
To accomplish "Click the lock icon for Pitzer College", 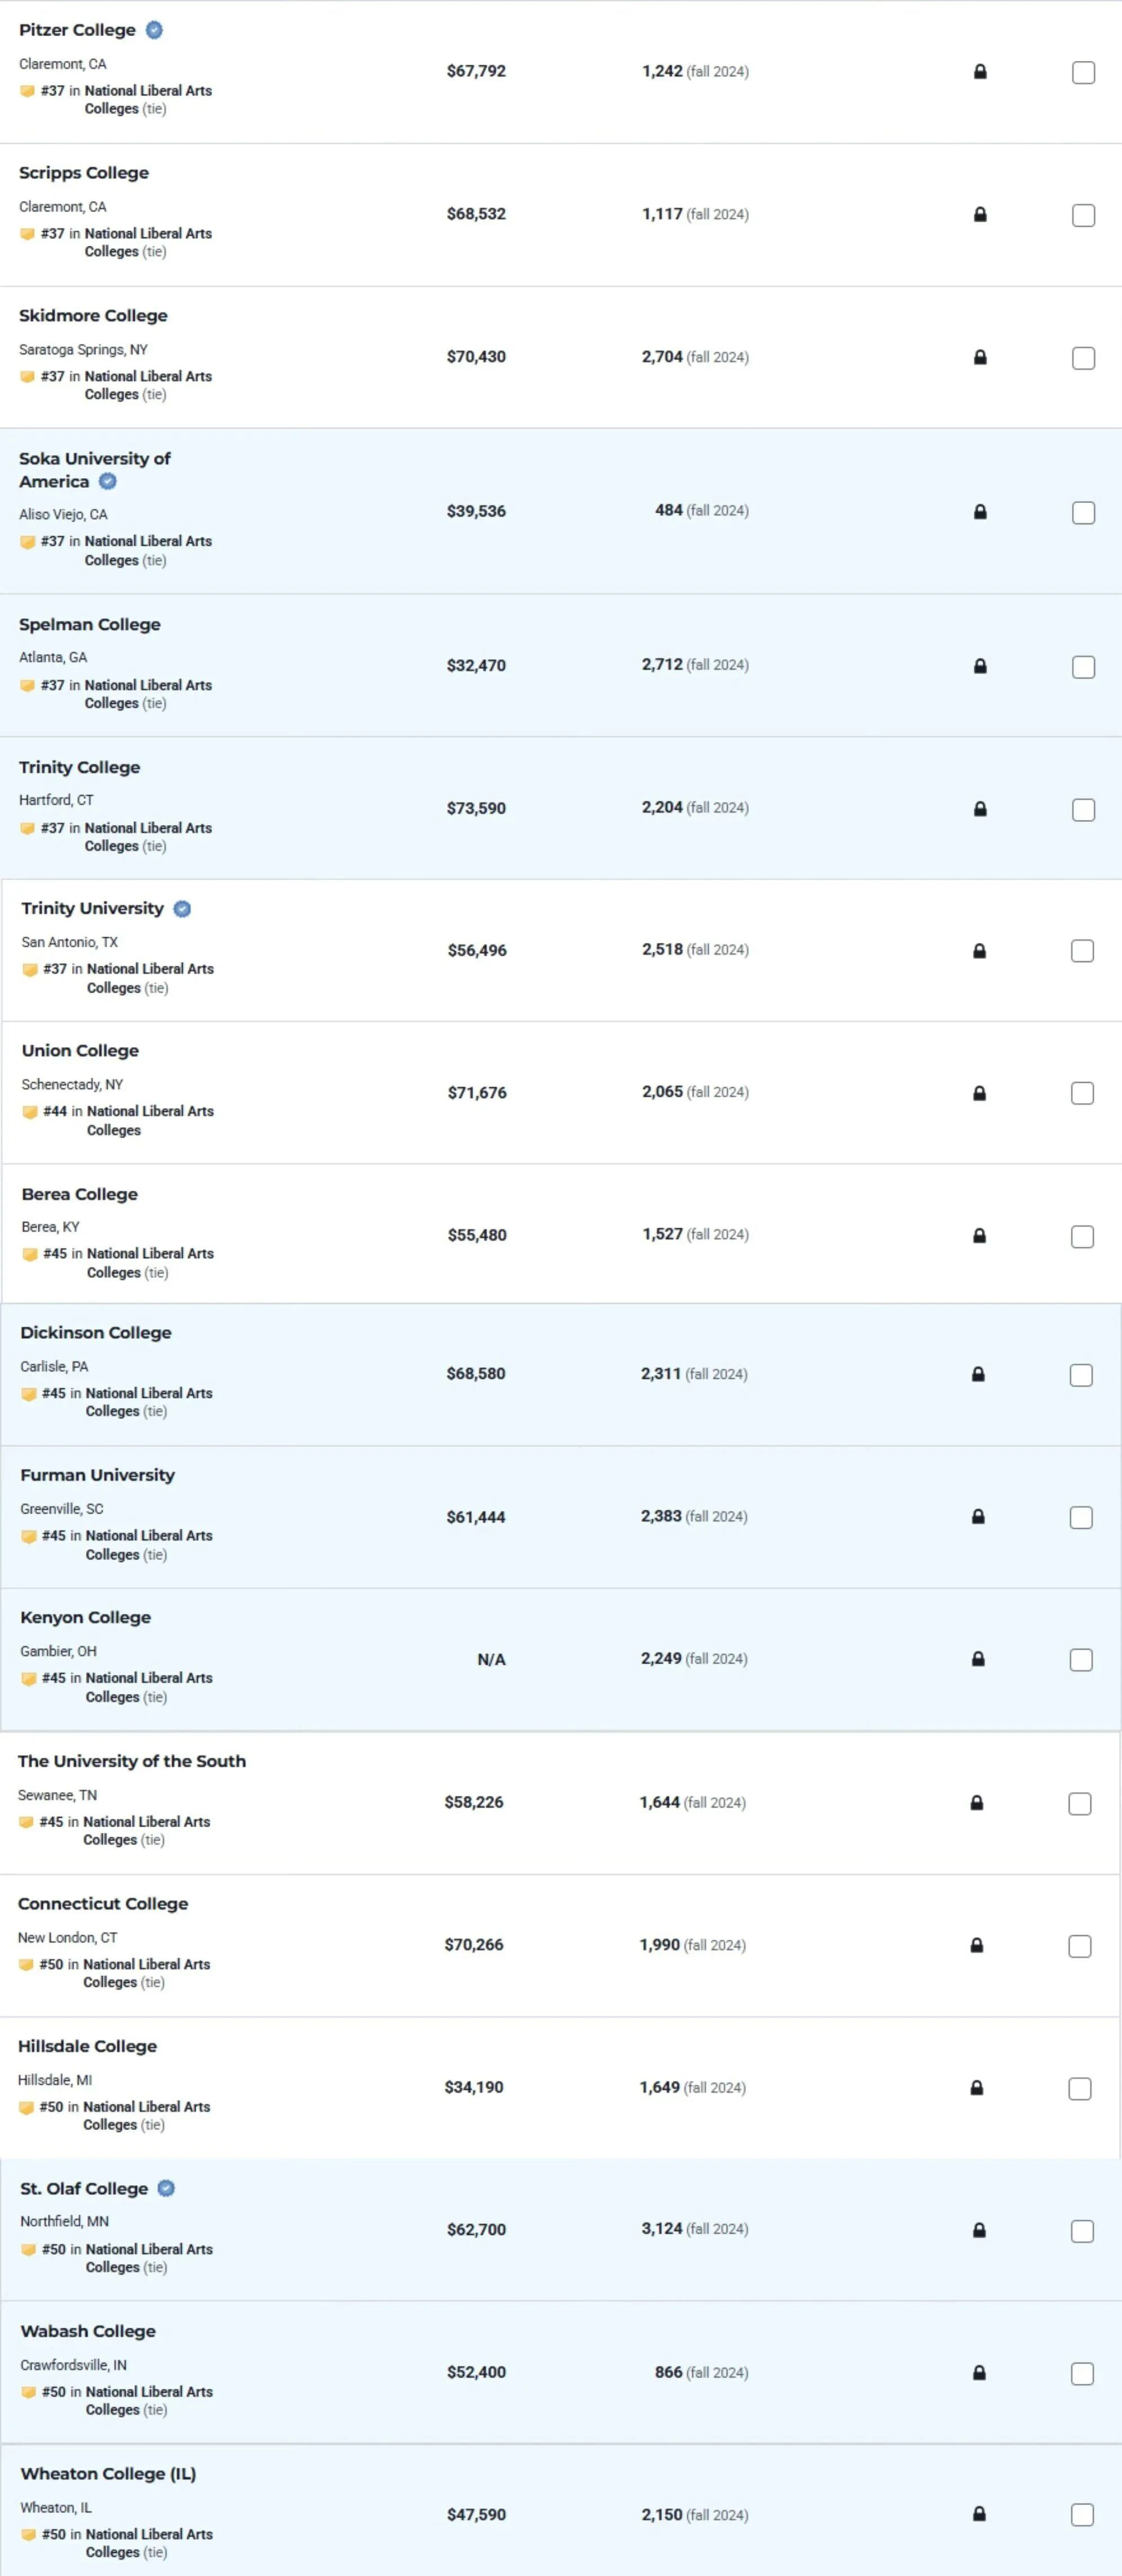I will click(980, 72).
